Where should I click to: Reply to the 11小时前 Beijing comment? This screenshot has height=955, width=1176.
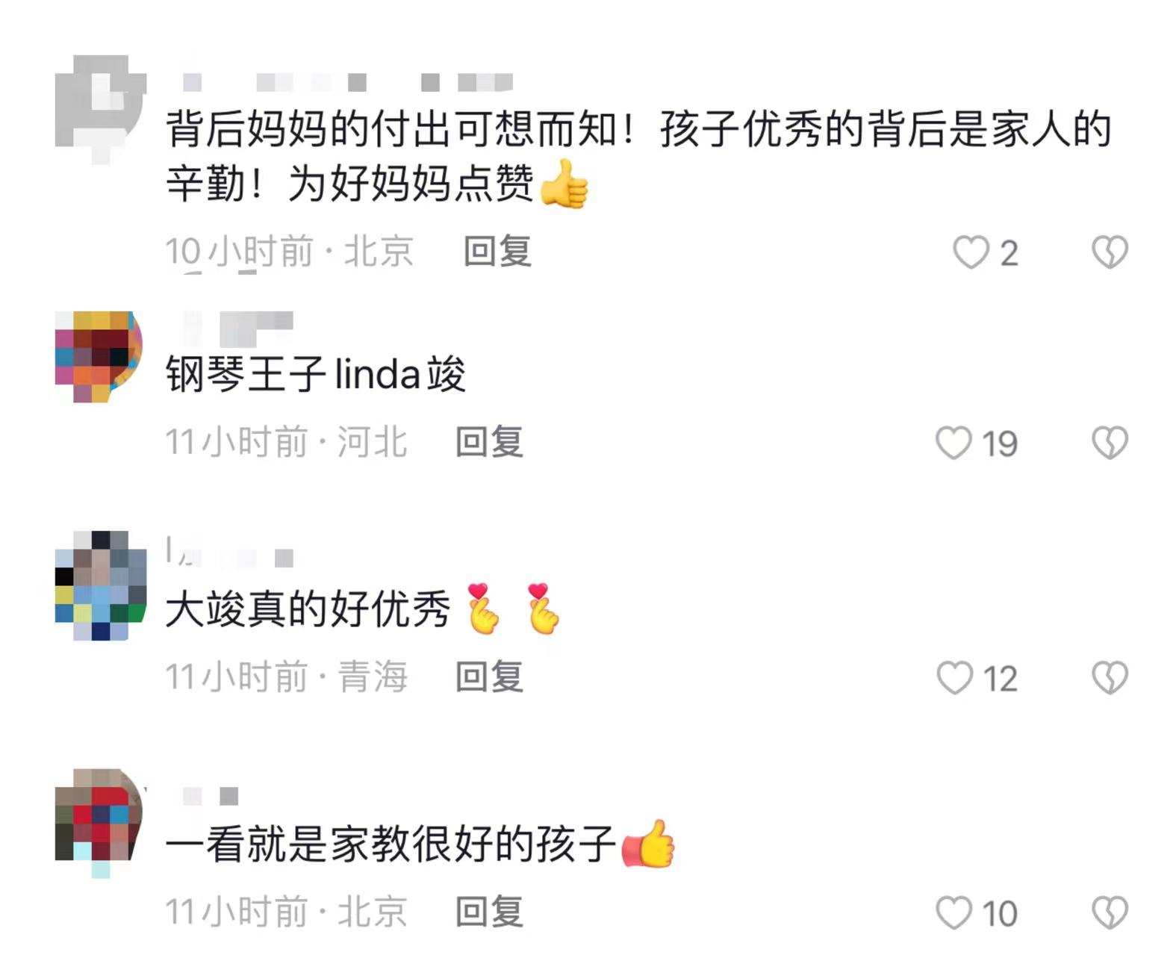(x=490, y=912)
